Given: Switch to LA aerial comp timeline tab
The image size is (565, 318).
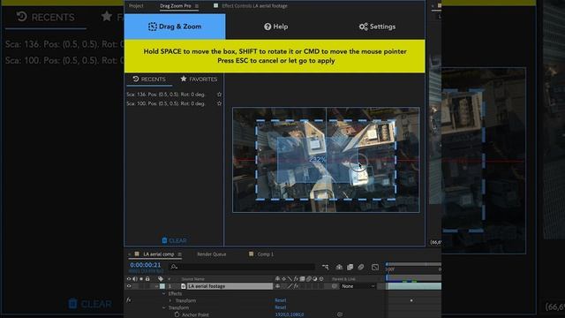Looking at the screenshot, I should [159, 254].
